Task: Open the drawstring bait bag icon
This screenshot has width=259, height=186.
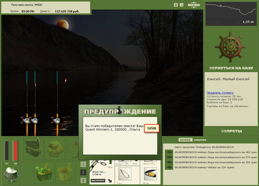Action: point(55,148)
